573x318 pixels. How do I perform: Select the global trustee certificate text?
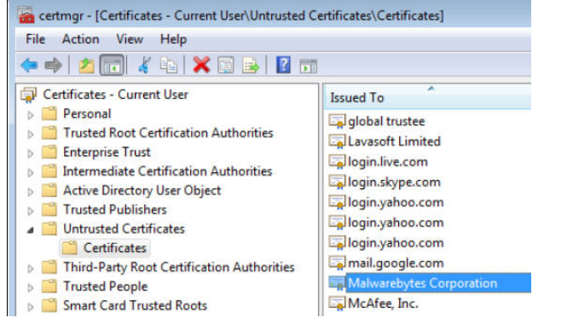[386, 121]
